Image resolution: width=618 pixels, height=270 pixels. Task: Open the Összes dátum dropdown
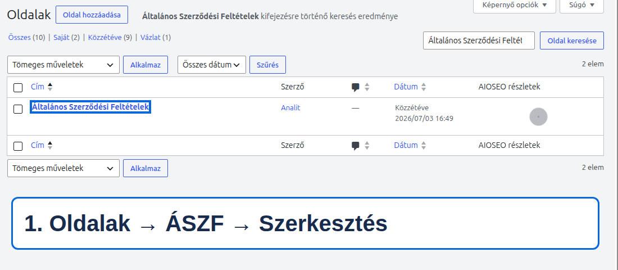212,65
